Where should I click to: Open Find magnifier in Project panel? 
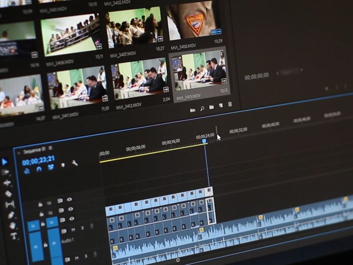202,109
